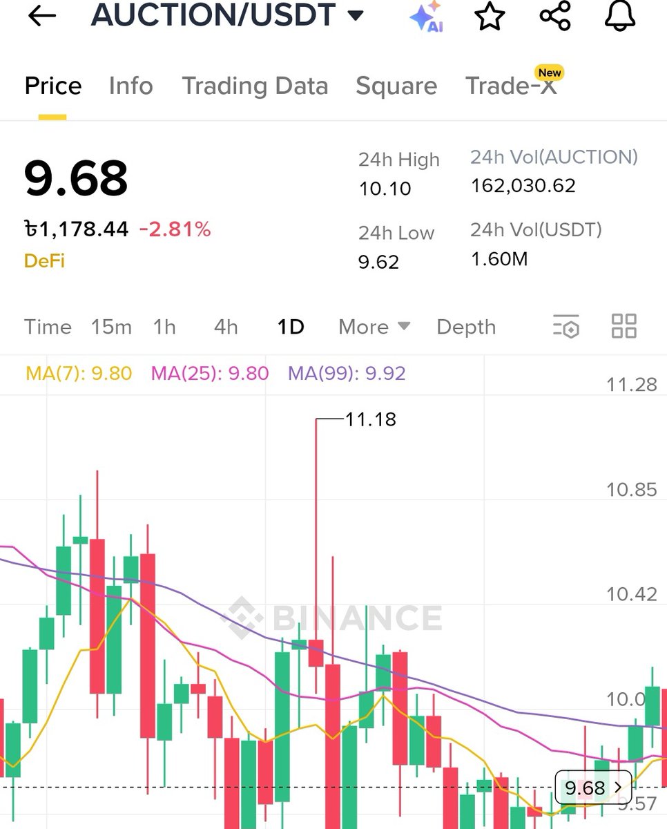Tap the 11.18 high price marker

(x=371, y=419)
